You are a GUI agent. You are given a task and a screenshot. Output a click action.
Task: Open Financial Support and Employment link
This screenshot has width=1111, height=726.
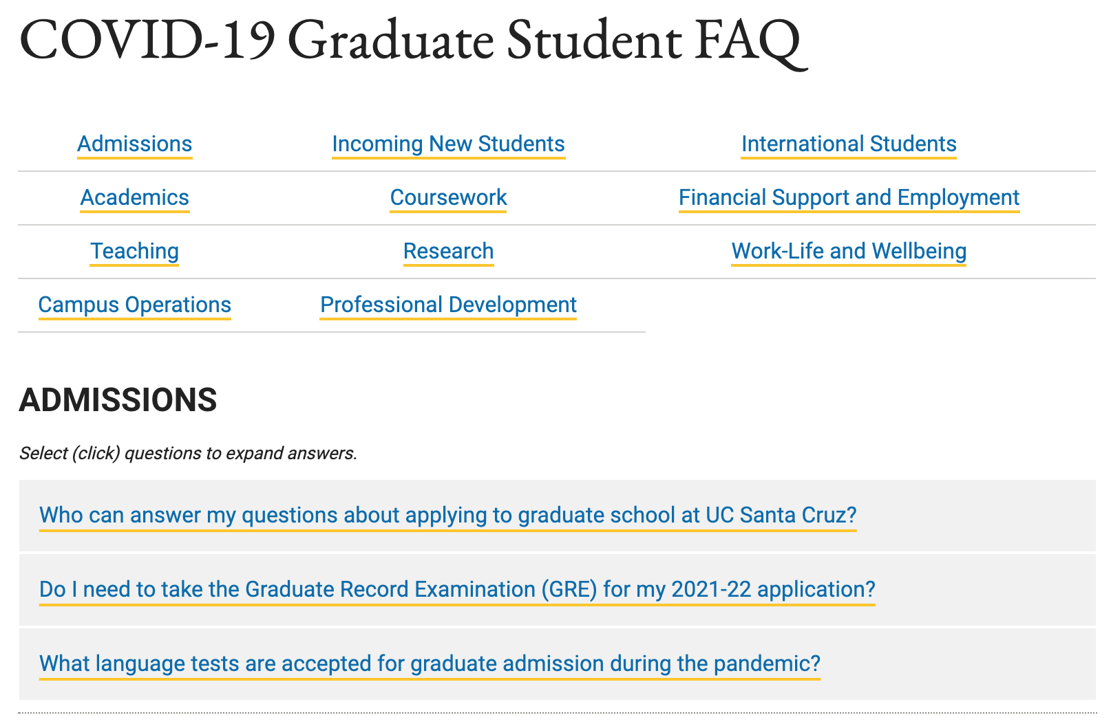(x=849, y=197)
